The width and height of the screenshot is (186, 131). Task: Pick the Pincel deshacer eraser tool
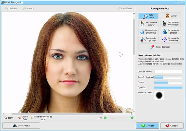click(x=160, y=47)
